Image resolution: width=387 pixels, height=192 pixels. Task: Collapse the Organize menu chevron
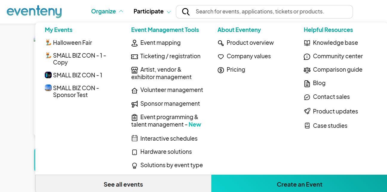121,11
